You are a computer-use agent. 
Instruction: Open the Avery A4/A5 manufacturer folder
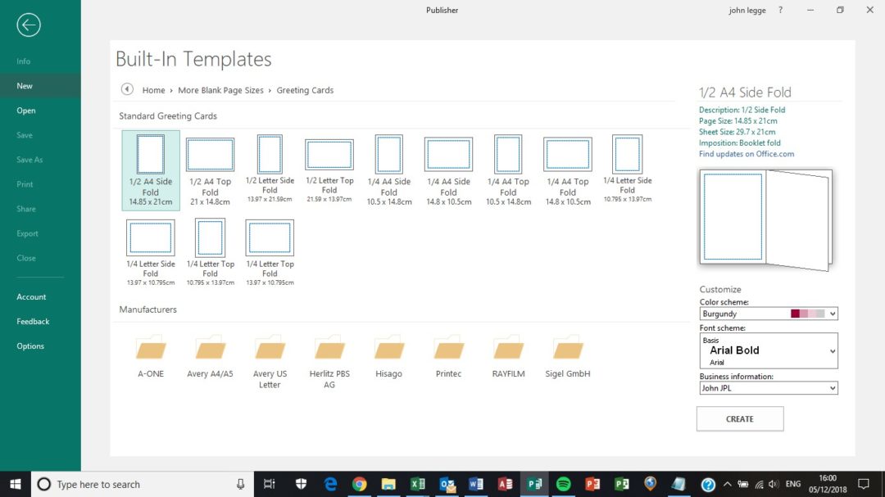[210, 349]
